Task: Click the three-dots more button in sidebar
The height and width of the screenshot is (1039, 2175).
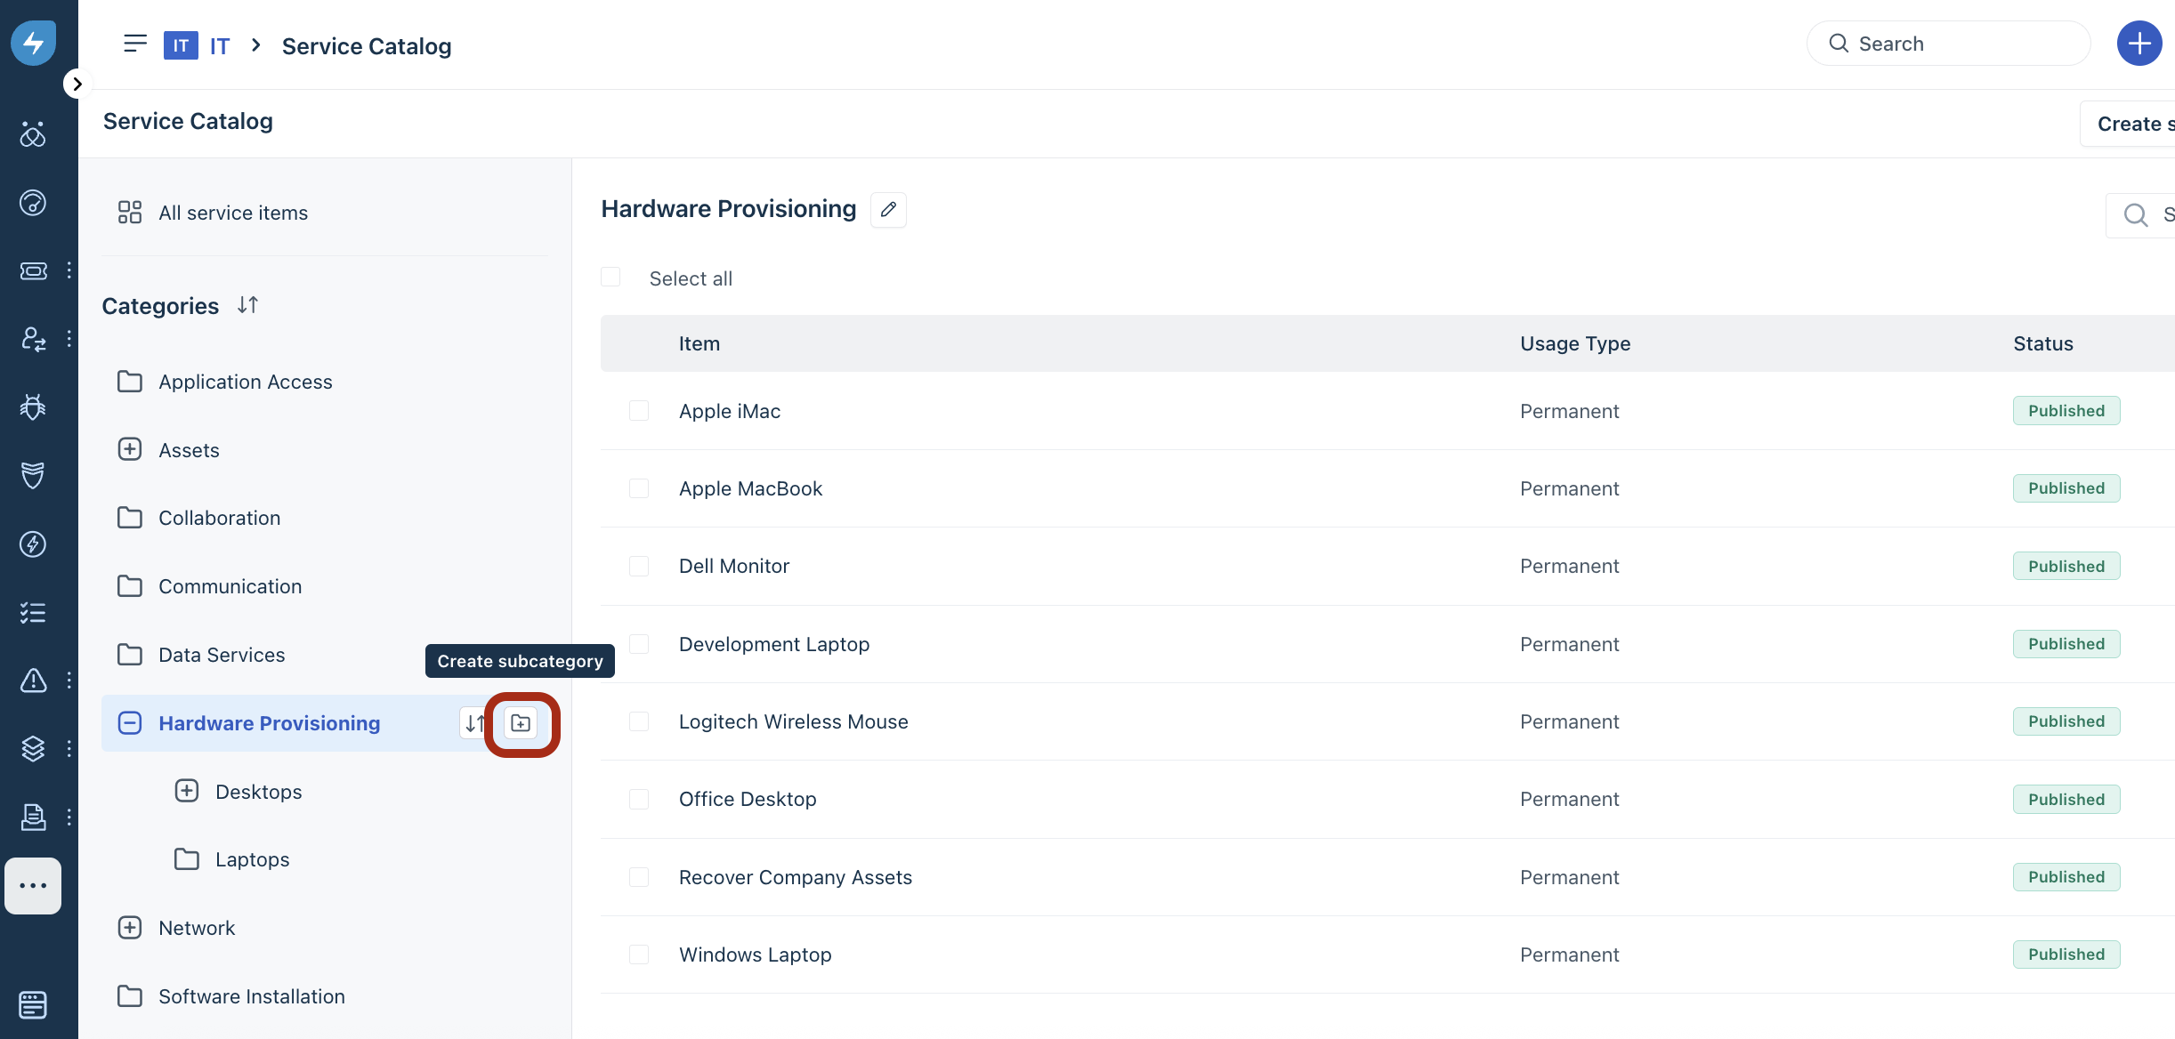Action: 33,885
